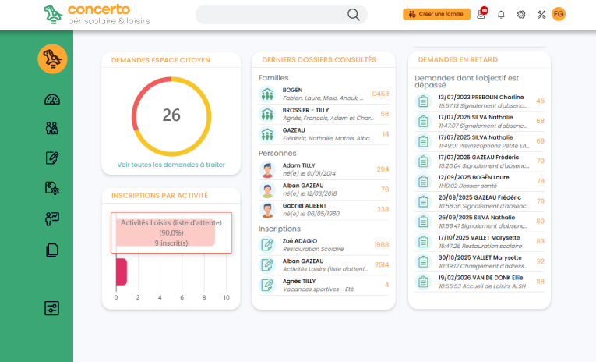
Task: Open the settings sliders icon in sidebar
Action: pos(51,308)
